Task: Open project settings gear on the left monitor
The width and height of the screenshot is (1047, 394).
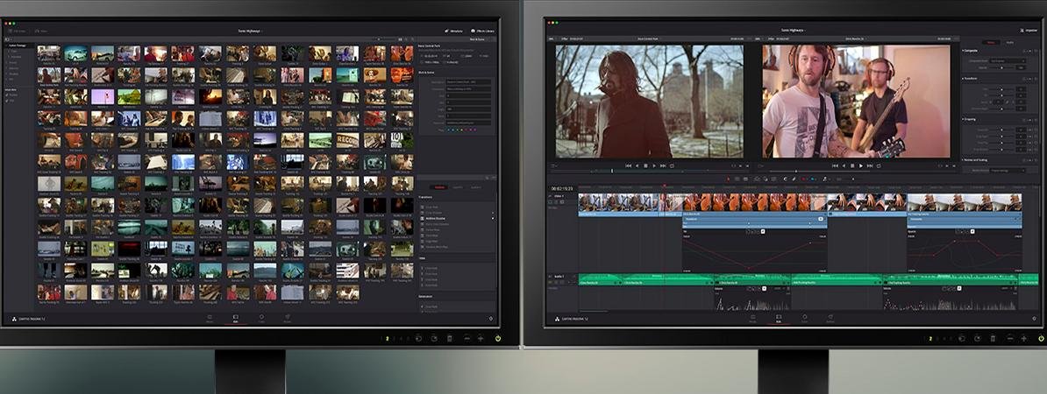Action: click(490, 319)
